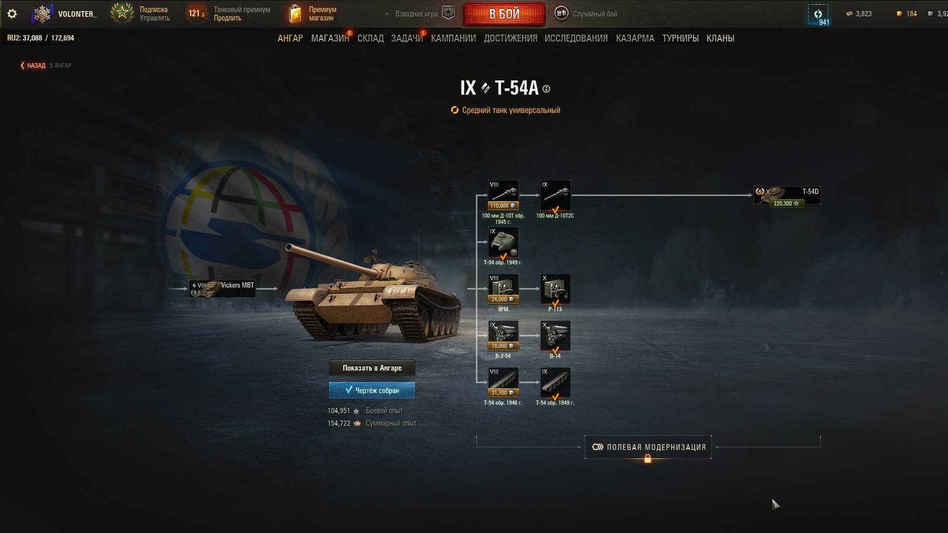Toggle the Чертёж собран blueprint button
The image size is (948, 533).
[372, 390]
